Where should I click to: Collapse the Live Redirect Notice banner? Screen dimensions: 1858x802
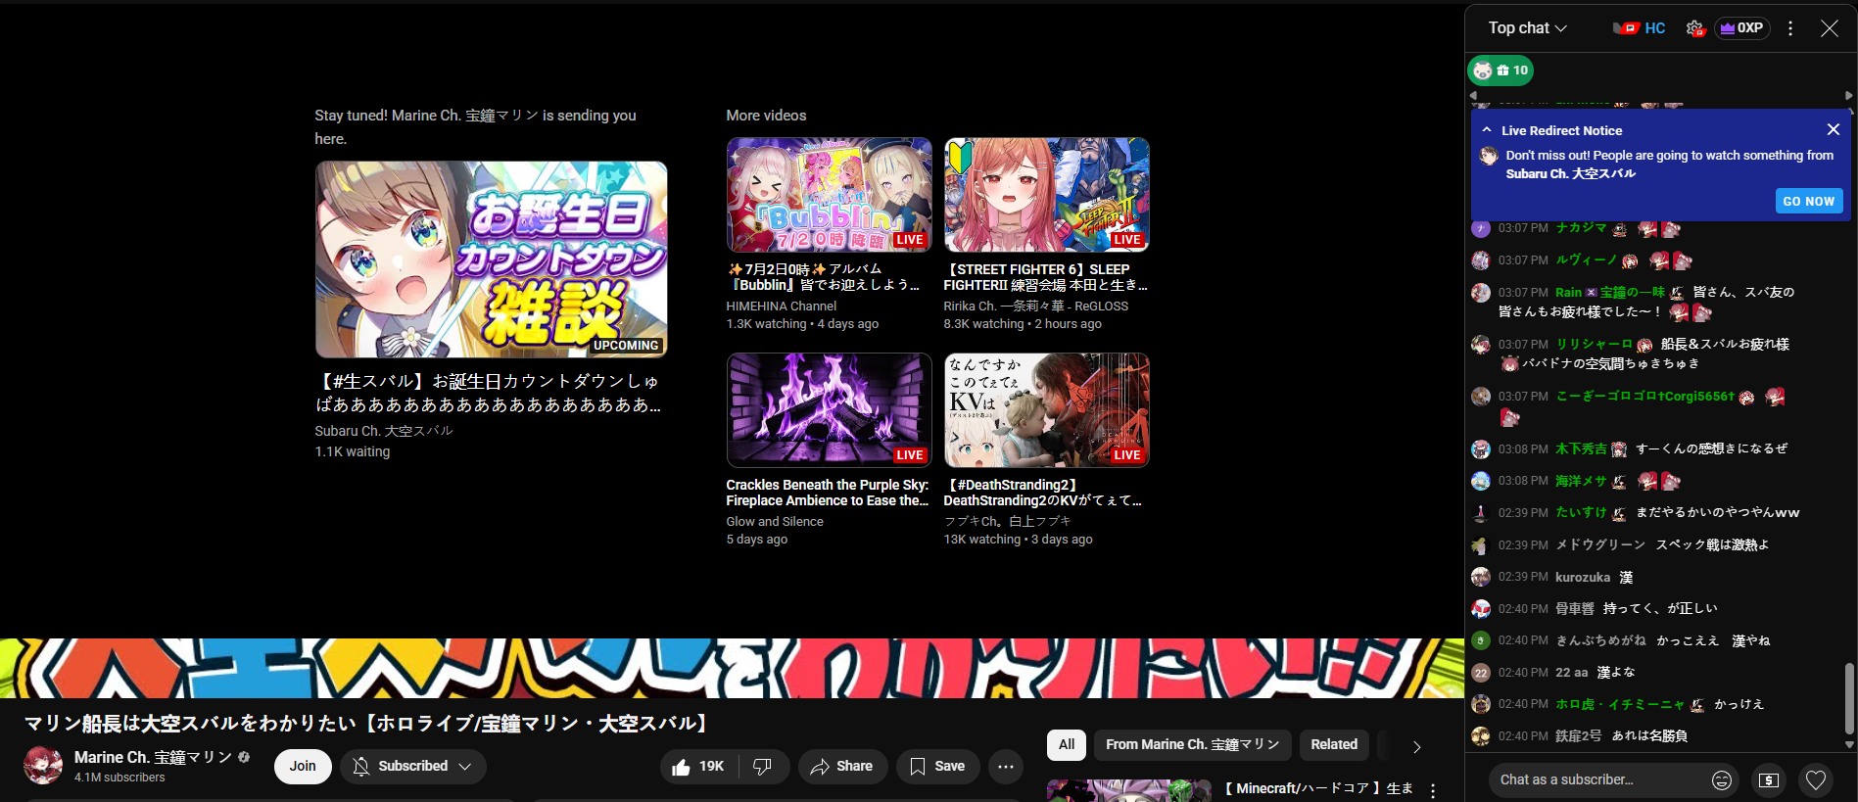click(x=1487, y=130)
